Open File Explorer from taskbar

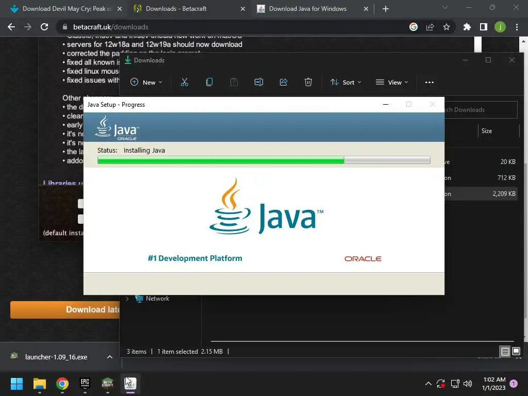coord(39,384)
